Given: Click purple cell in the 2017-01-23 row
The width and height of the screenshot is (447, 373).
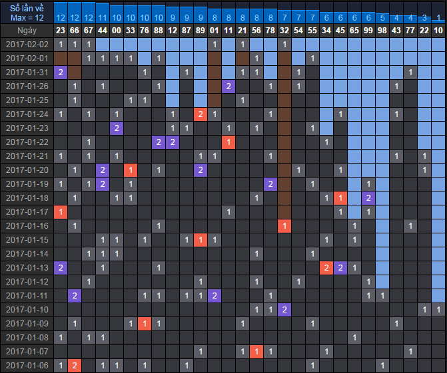Looking at the screenshot, I should click(x=117, y=128).
